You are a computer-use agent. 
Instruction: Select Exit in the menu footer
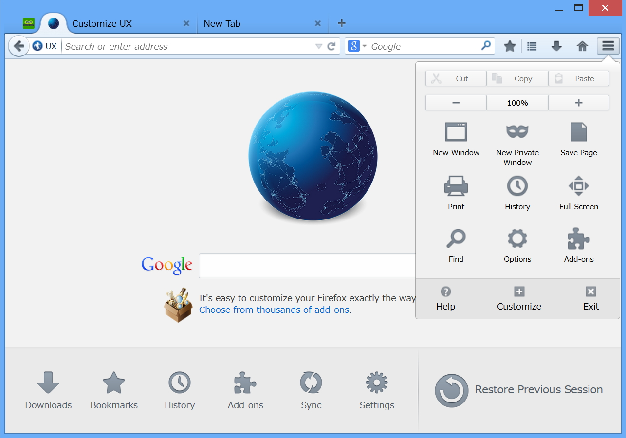point(591,299)
